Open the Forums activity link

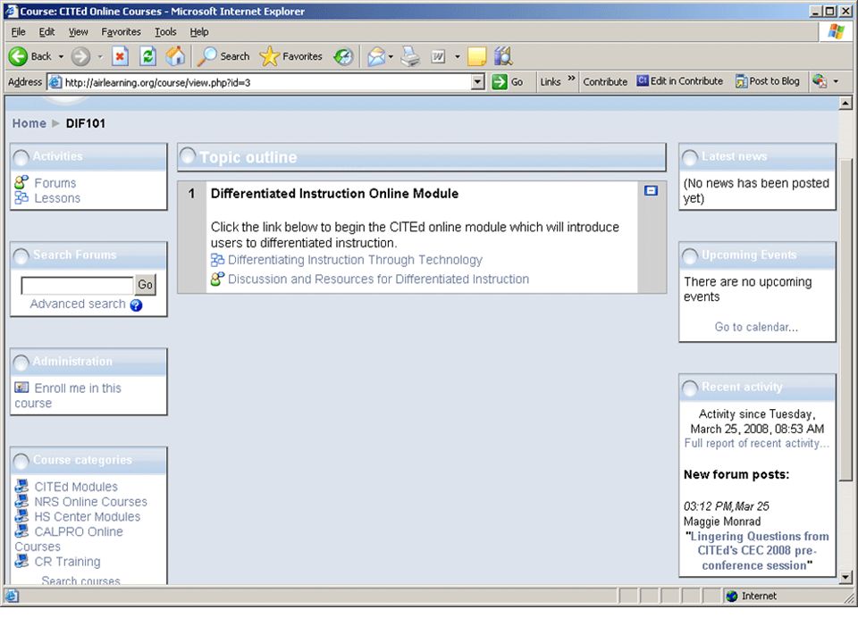tap(55, 183)
